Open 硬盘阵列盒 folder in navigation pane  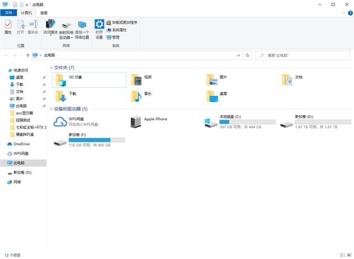[x=22, y=134]
